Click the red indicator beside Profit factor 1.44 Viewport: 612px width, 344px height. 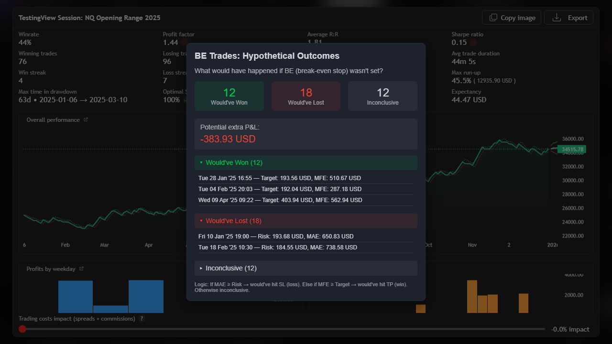pyautogui.click(x=184, y=43)
